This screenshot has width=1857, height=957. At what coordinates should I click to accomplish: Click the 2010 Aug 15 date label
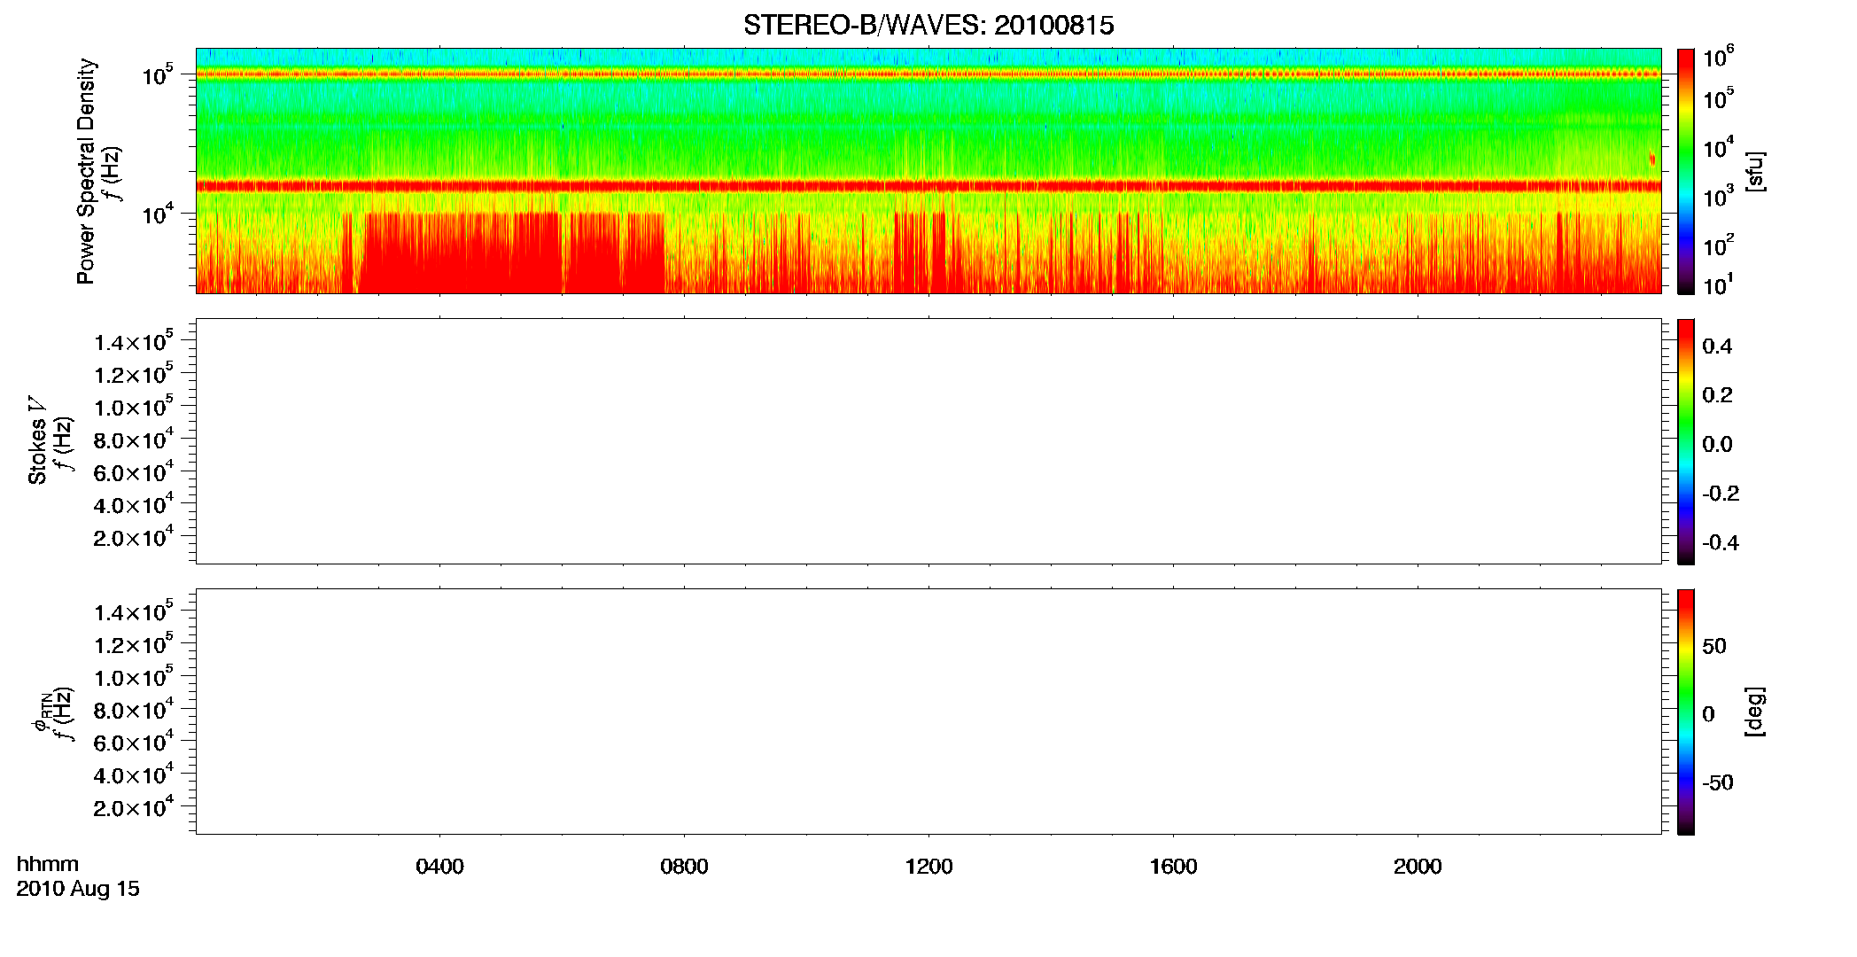pos(78,889)
